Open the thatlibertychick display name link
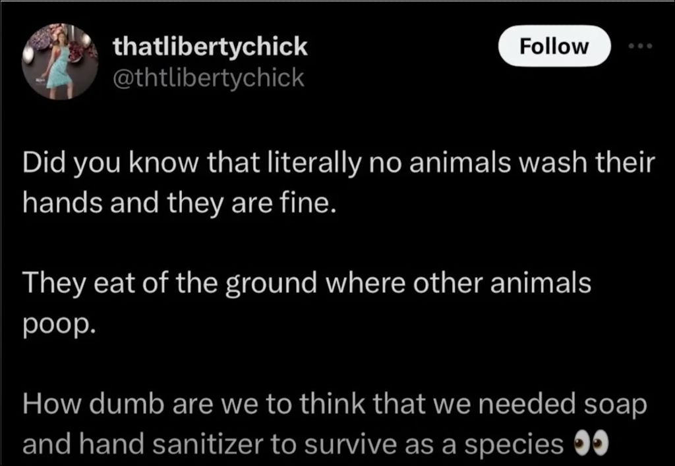675x466 pixels. [210, 47]
